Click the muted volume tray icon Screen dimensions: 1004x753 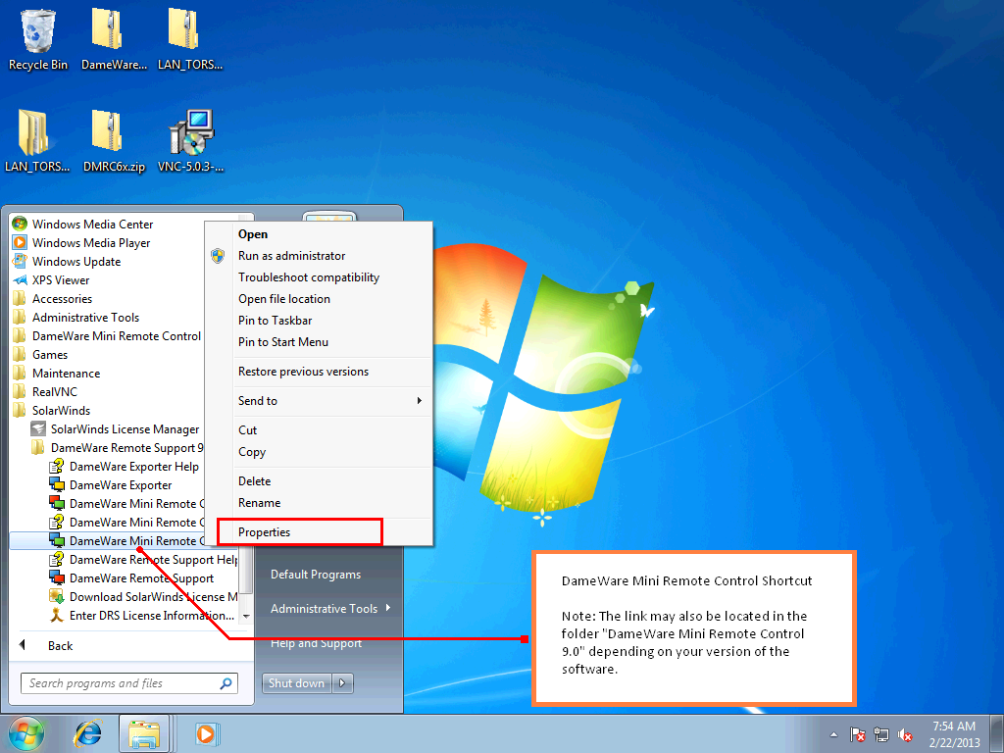905,734
